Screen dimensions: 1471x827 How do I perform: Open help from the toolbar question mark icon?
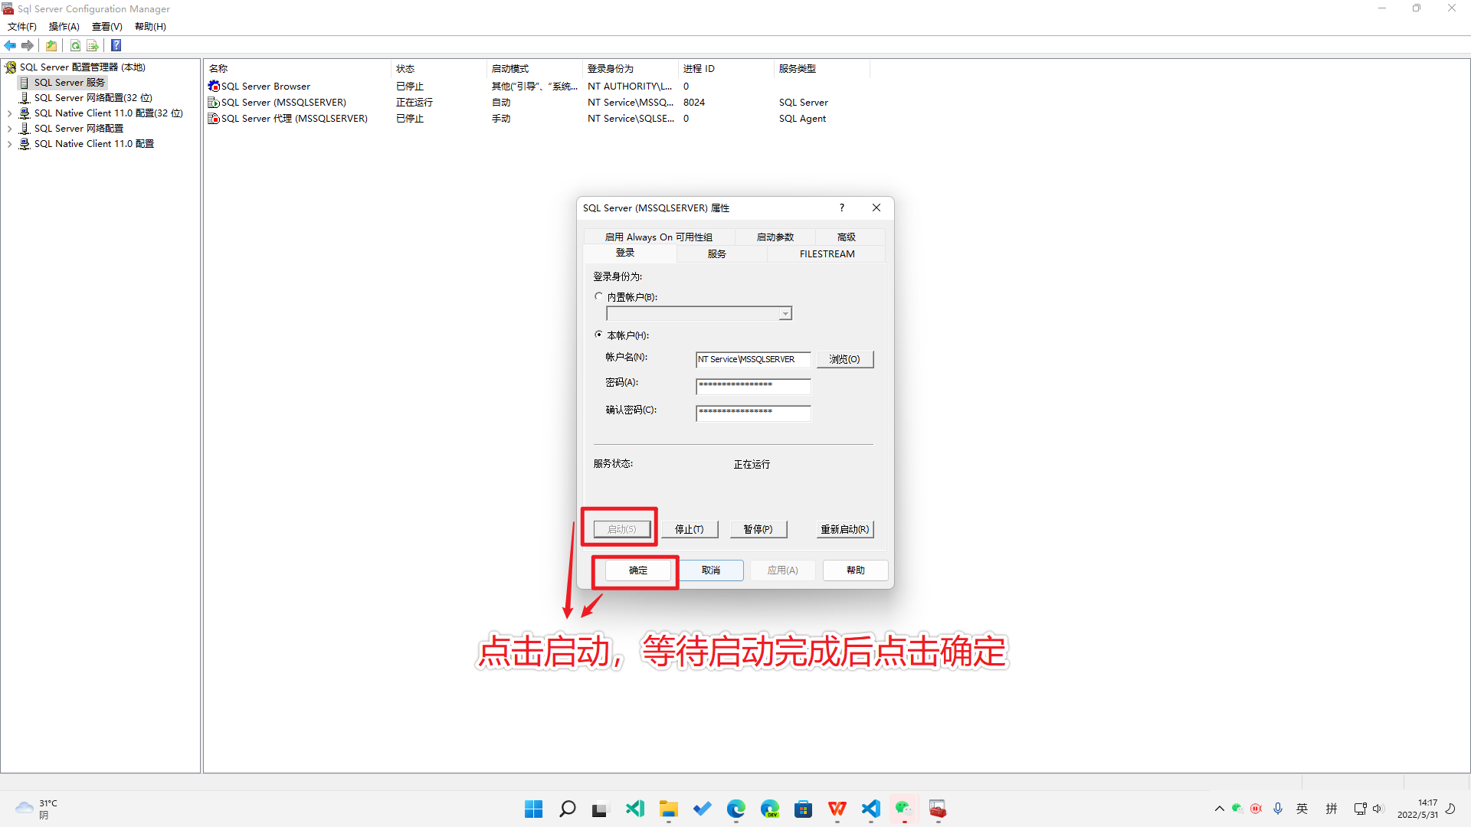tap(116, 46)
